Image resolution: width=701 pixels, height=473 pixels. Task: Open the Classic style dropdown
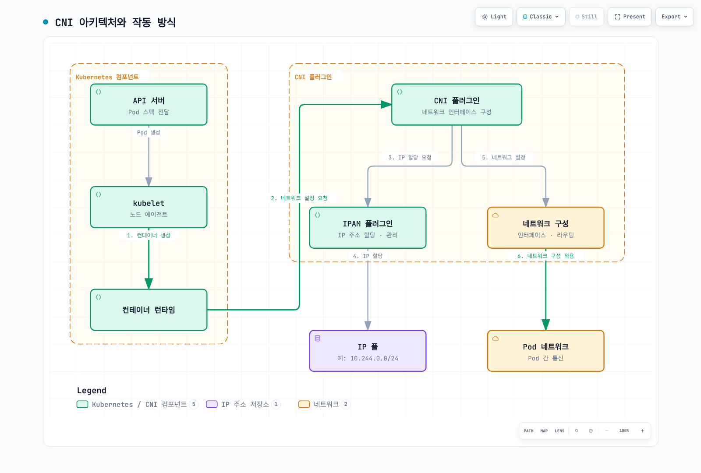point(541,17)
